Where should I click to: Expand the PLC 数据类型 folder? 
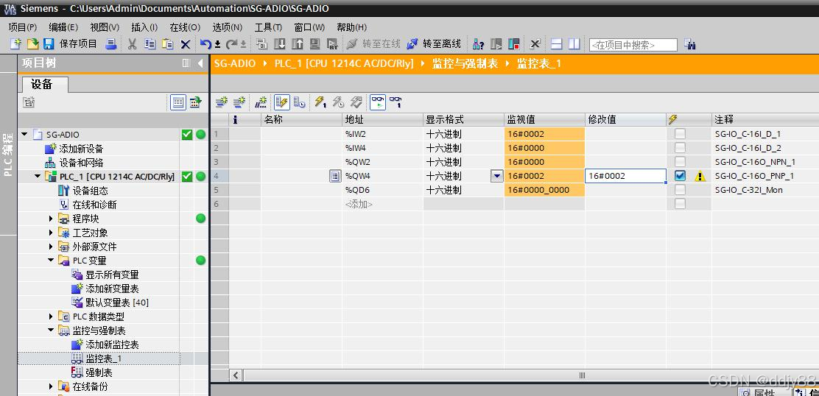click(51, 317)
